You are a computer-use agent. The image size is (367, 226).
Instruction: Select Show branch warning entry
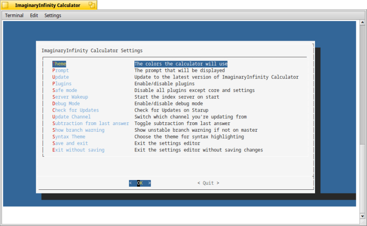point(78,130)
